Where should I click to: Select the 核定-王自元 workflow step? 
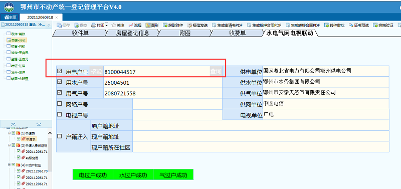[18, 53]
